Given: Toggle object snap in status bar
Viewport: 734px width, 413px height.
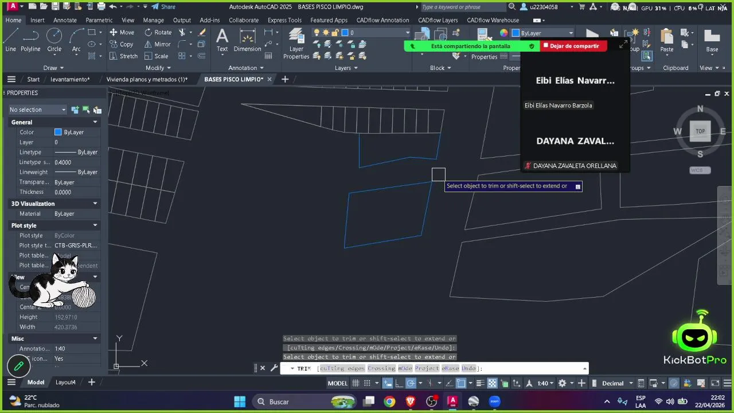Looking at the screenshot, I should click(461, 383).
